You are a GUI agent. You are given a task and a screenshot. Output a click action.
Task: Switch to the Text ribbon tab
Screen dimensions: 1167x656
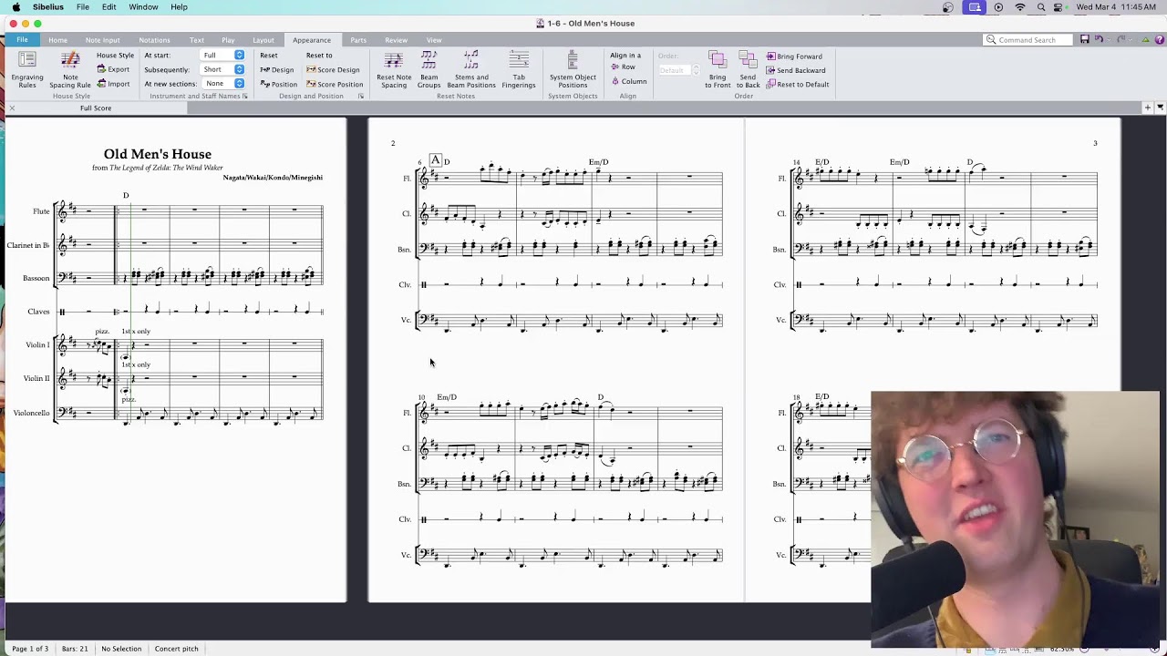pyautogui.click(x=196, y=40)
